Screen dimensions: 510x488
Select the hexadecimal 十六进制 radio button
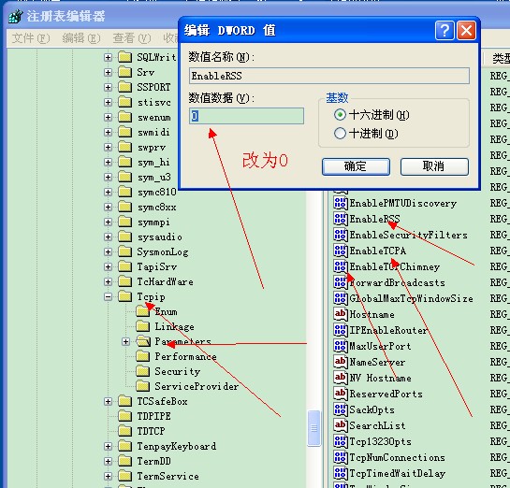click(340, 115)
